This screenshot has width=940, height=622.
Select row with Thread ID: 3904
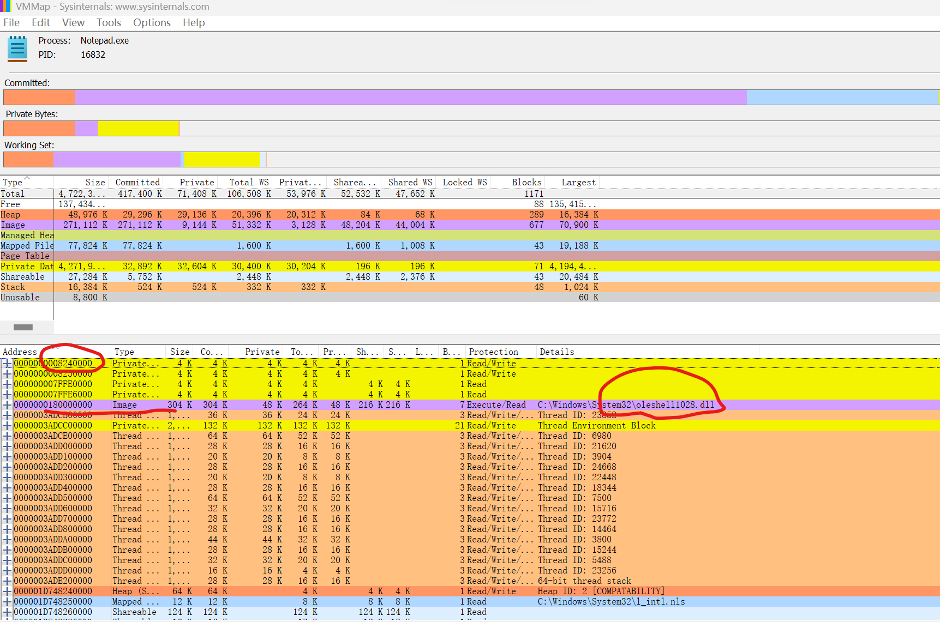pos(470,457)
